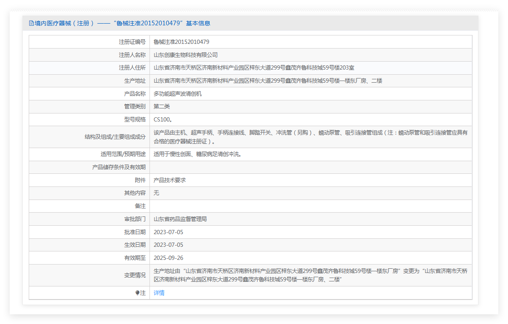
Task: Select product name 多功能超声波清创机
Action: (178, 94)
